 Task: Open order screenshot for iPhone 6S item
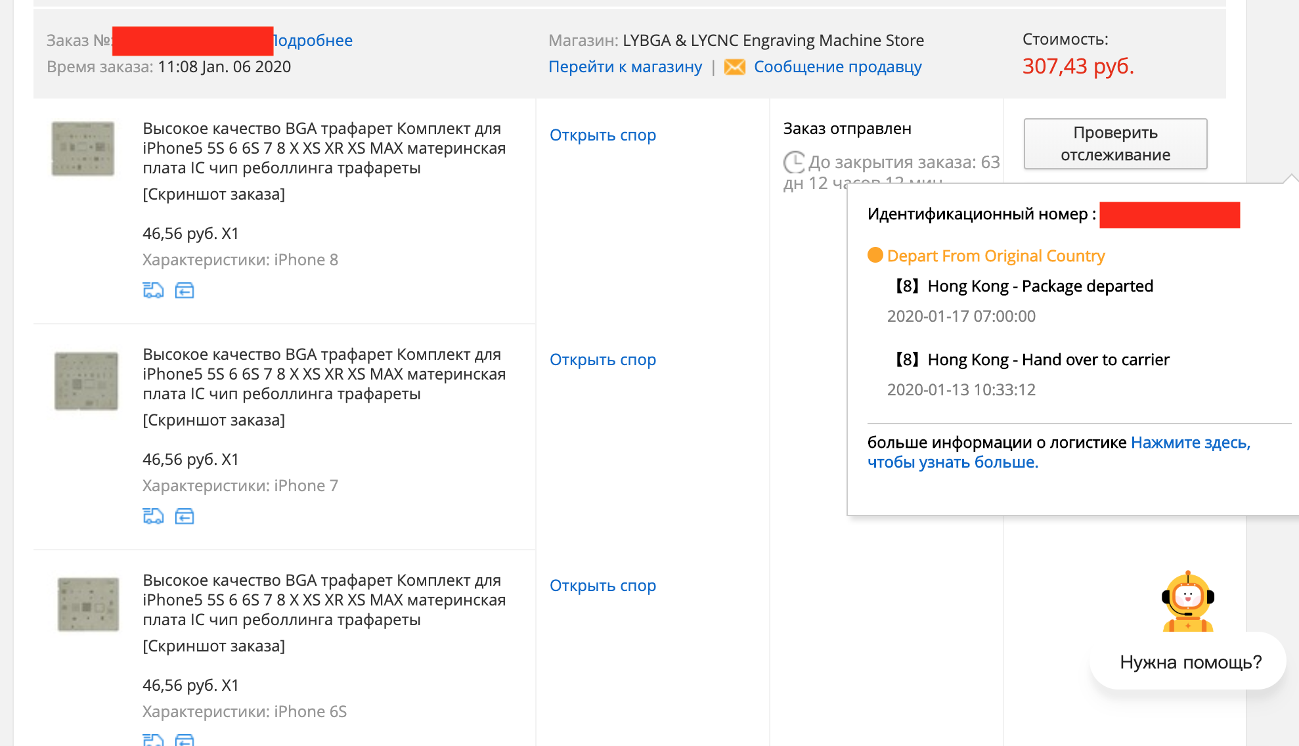point(214,646)
